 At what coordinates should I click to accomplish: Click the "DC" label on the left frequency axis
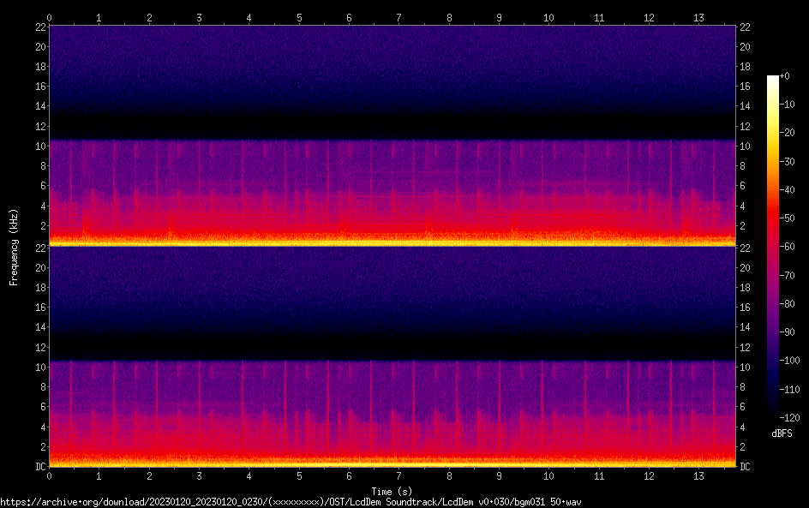pos(38,466)
